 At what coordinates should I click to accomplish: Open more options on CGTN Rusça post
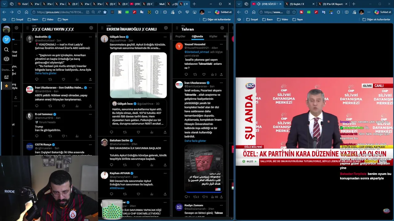(90, 145)
